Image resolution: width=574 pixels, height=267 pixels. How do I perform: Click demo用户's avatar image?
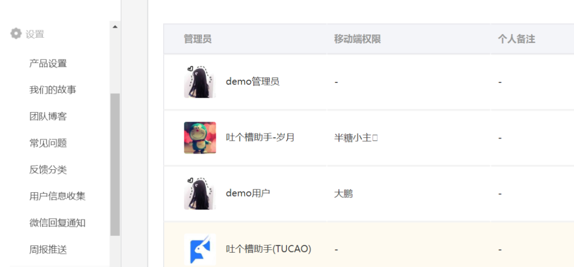200,194
